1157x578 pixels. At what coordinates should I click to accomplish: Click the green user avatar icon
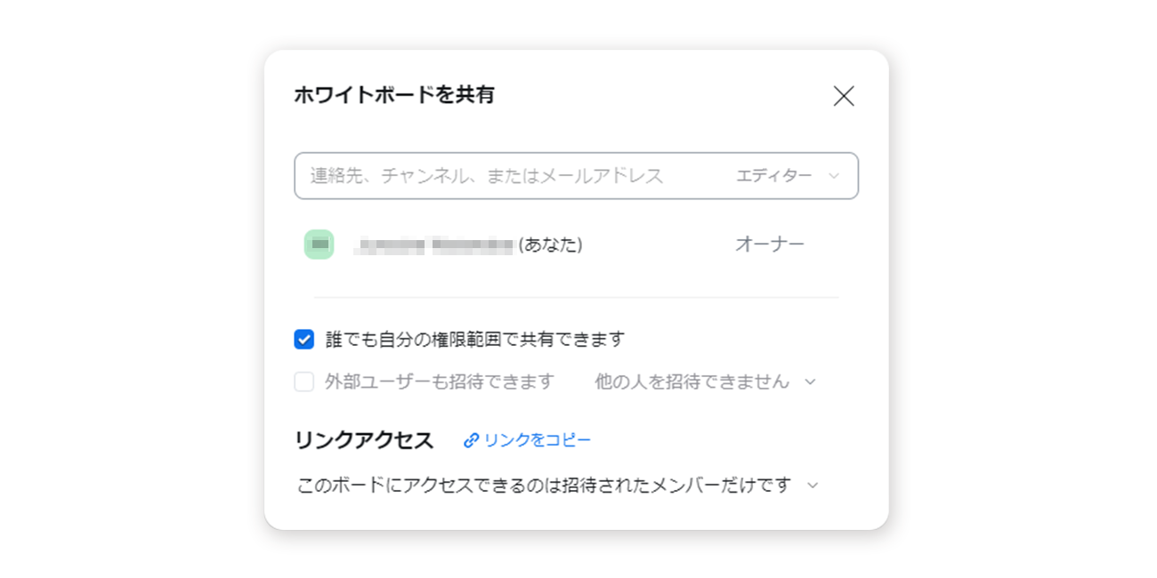tap(319, 245)
